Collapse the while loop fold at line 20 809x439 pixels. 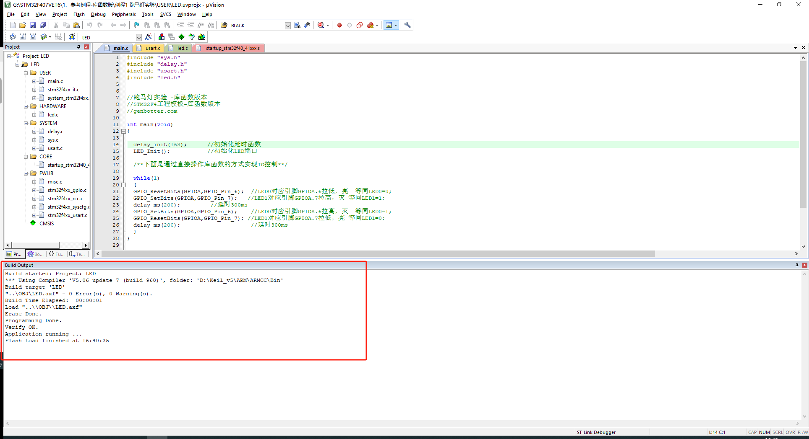tap(123, 185)
